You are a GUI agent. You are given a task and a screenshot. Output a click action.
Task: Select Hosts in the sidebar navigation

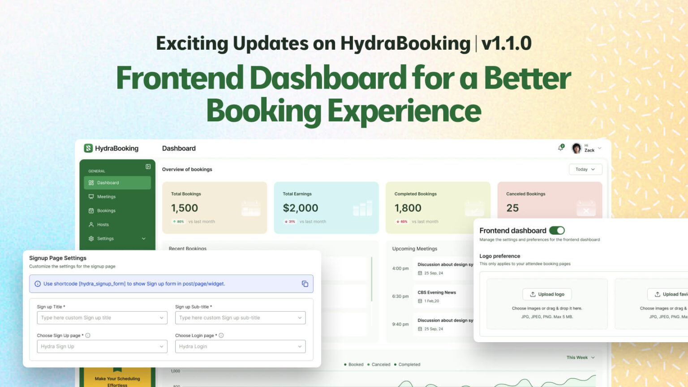point(103,224)
